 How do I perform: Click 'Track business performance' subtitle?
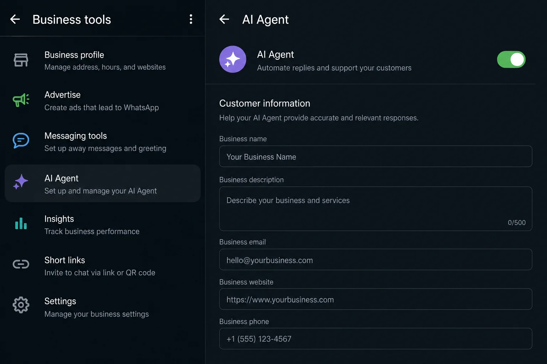[x=92, y=231]
